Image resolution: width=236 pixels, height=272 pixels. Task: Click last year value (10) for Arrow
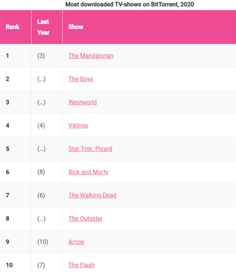pyautogui.click(x=43, y=241)
